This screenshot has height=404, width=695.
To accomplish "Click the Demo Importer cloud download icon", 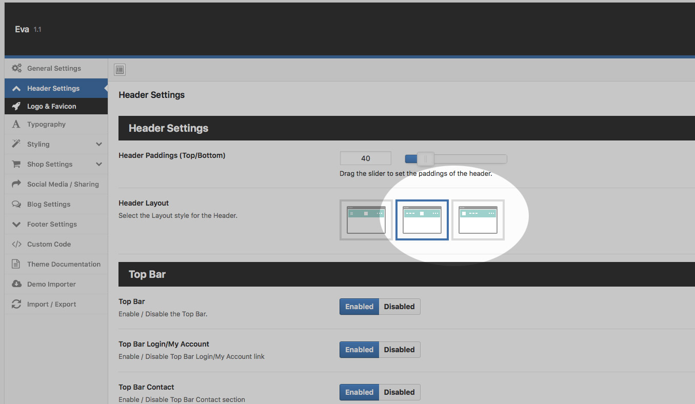I will 16,284.
